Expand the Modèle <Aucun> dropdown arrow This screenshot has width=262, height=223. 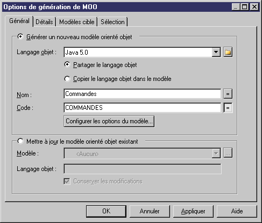[x=216, y=153]
